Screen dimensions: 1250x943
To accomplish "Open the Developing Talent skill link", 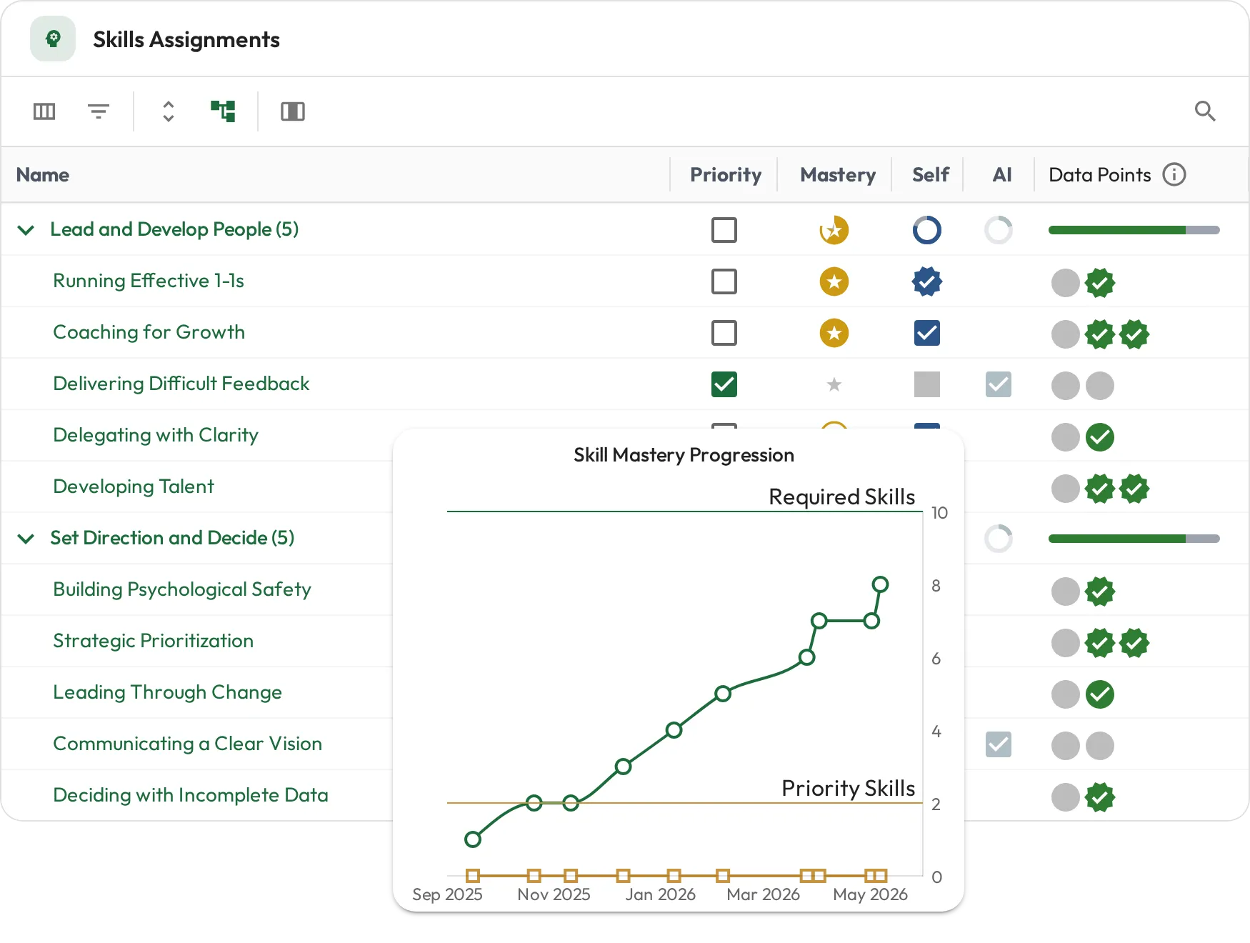I will coord(134,487).
